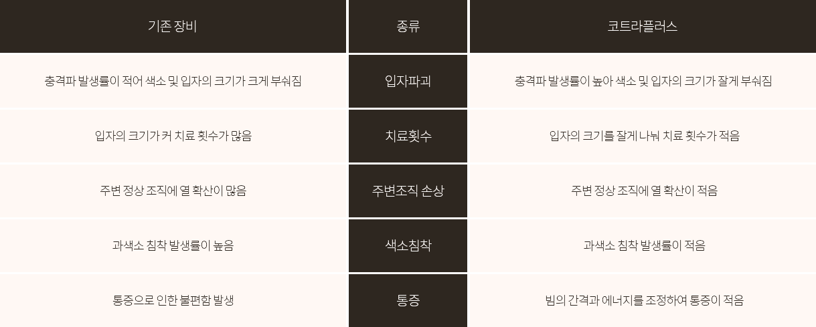Select text 입자의 크기가 커 치료 횟수가 많음
This screenshot has width=816, height=327.
tap(173, 136)
